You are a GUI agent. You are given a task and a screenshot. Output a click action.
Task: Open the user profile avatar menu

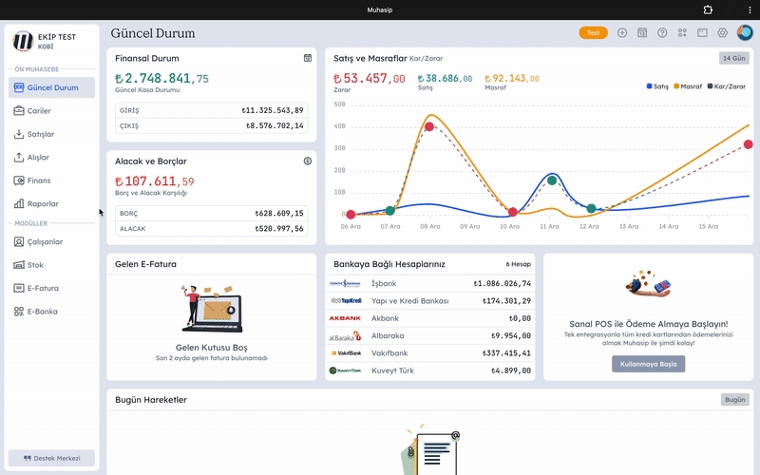point(744,32)
